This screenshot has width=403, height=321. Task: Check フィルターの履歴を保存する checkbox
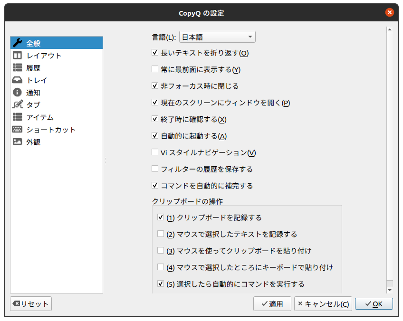click(x=155, y=169)
